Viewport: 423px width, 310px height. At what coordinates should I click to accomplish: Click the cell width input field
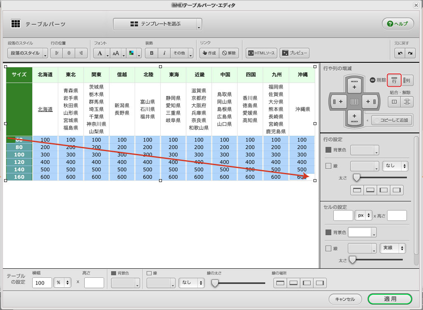coord(343,215)
